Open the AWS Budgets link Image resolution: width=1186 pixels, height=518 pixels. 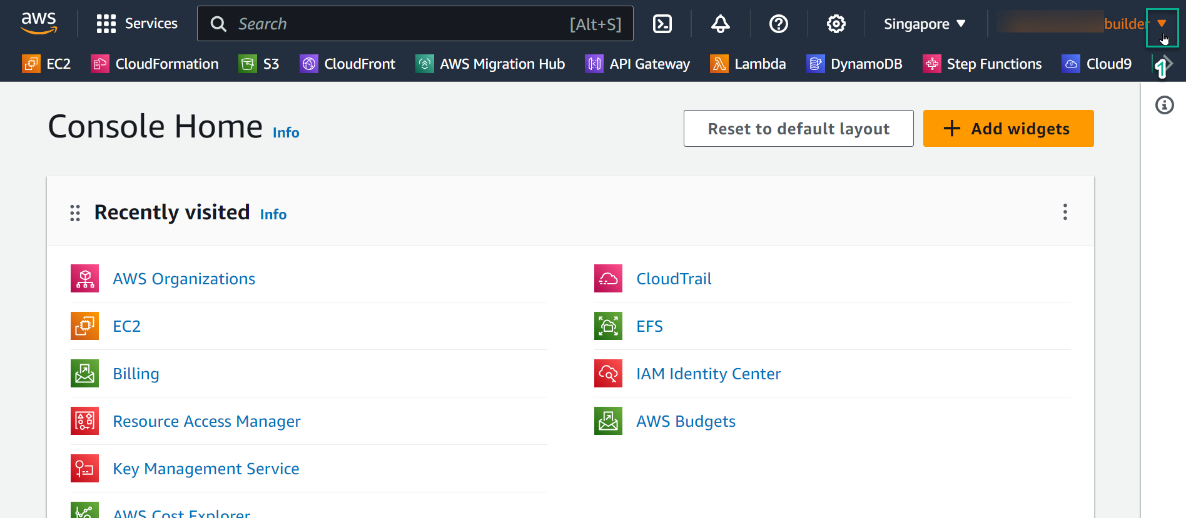point(686,421)
